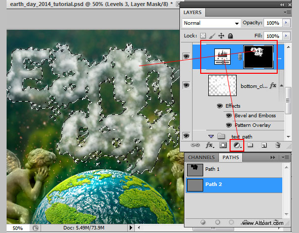Screen dimensions: 299x233
Task: Select the Levels 3 layer mask thumbnail
Action: click(258, 57)
